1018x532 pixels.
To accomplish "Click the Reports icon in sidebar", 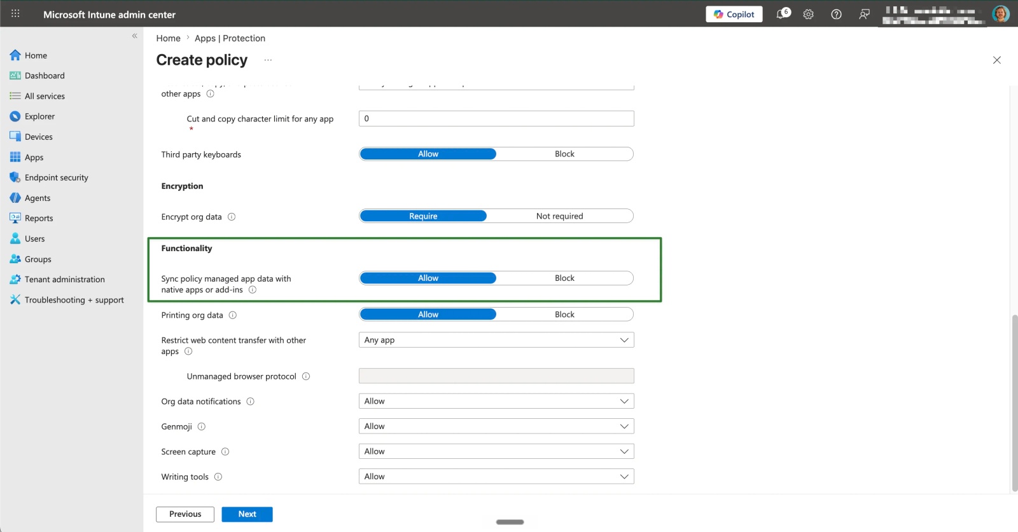I will tap(15, 218).
